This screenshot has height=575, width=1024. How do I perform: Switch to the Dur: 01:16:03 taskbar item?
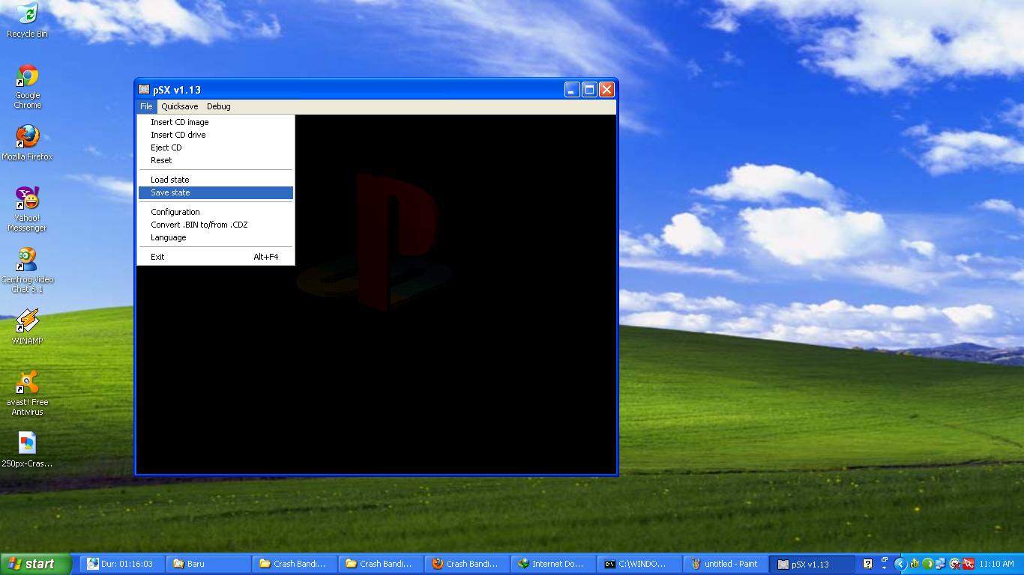pyautogui.click(x=123, y=564)
